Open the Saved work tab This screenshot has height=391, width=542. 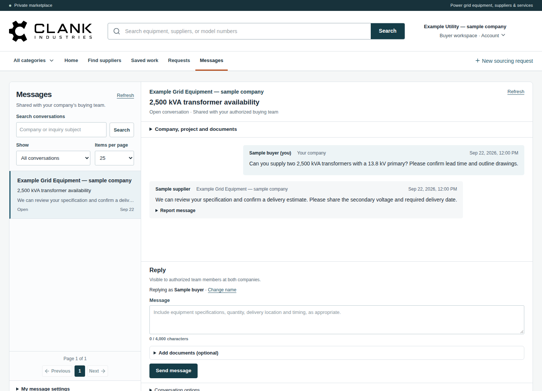coord(145,61)
